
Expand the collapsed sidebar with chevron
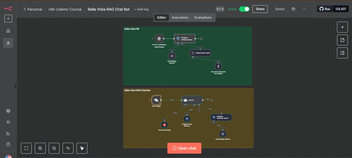click(16, 86)
